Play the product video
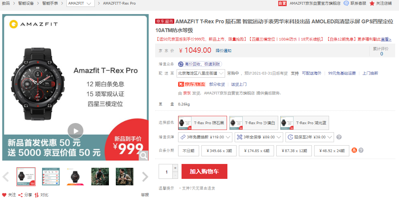 click(76, 131)
